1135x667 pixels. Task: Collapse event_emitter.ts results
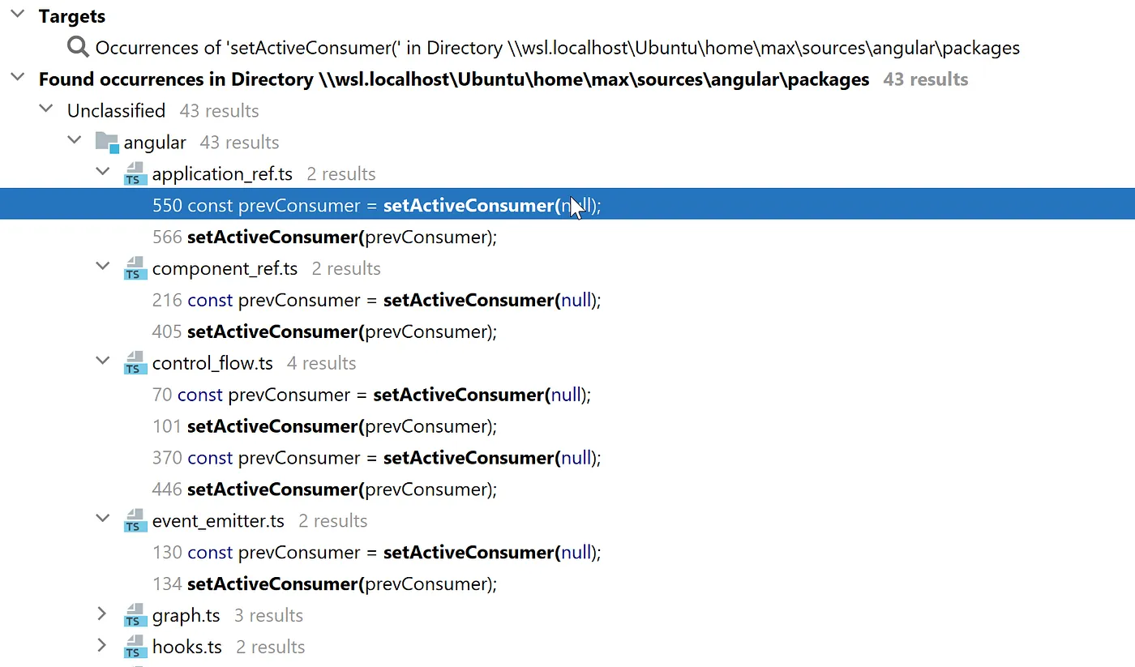click(102, 519)
